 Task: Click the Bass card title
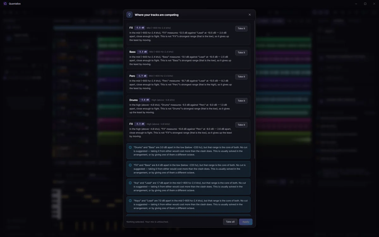point(132,52)
